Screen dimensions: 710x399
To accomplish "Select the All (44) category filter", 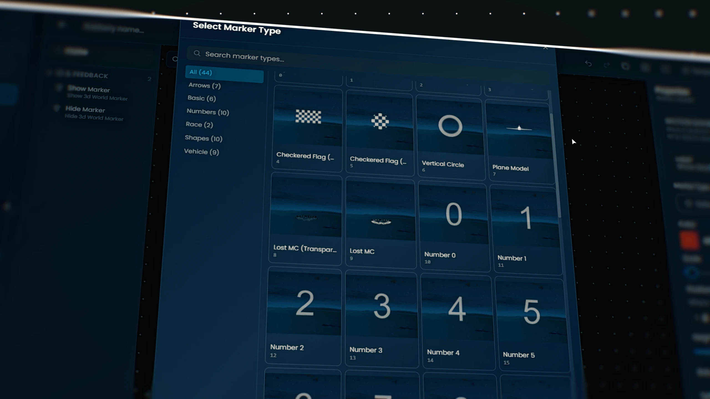I will [224, 74].
